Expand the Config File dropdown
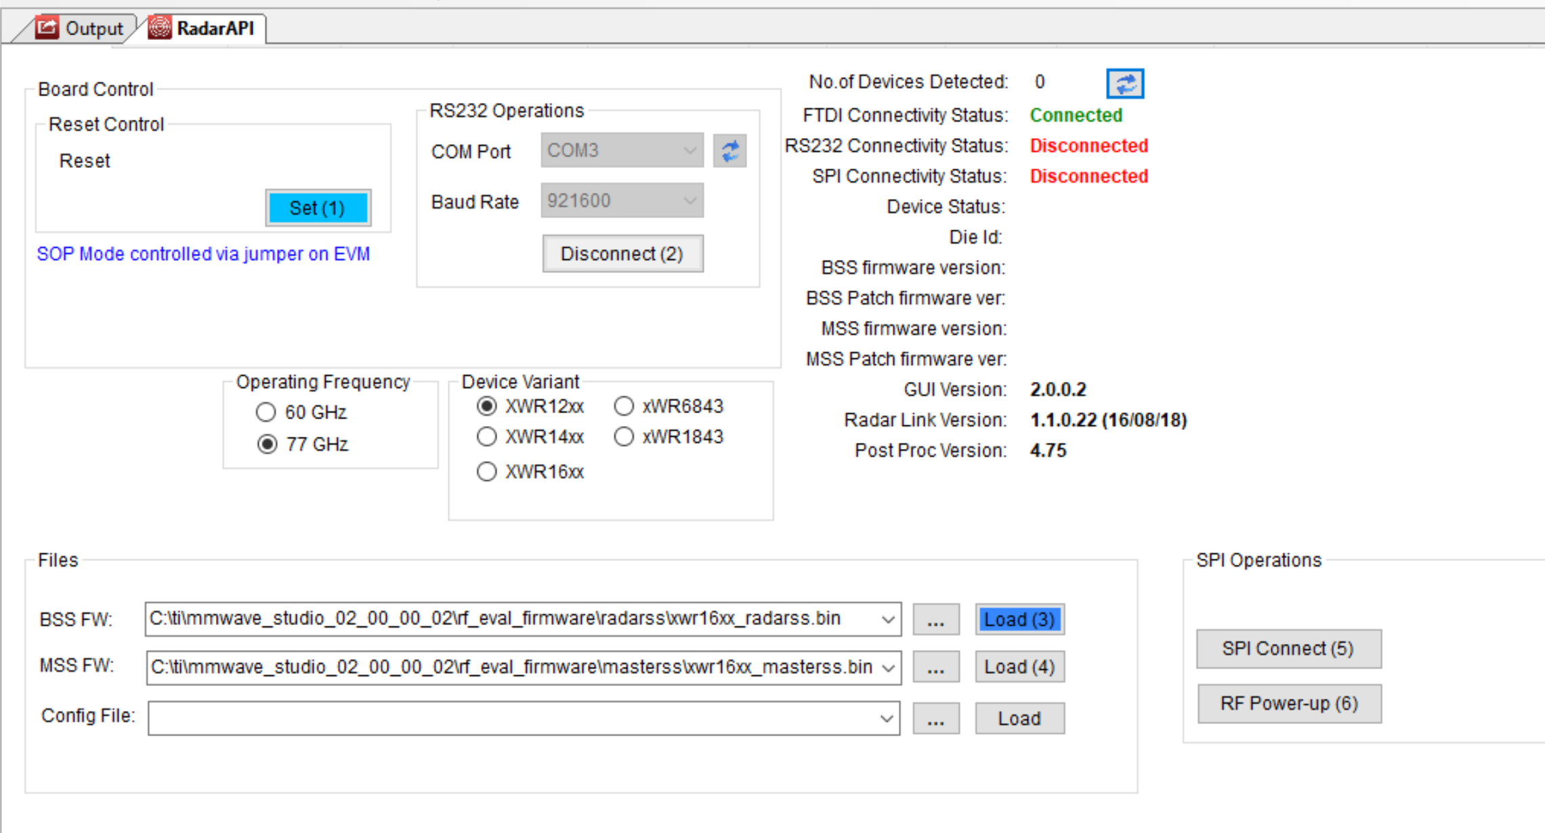The image size is (1545, 833). click(x=886, y=719)
